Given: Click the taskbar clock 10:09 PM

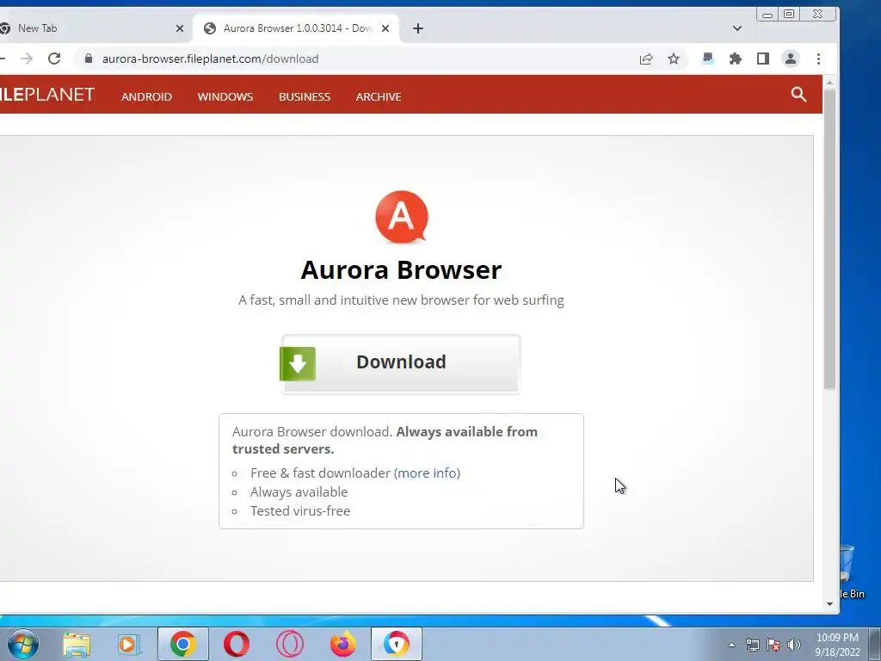Looking at the screenshot, I should click(837, 645).
